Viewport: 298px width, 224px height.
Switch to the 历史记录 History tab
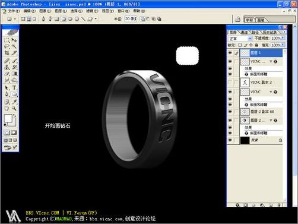point(270,32)
